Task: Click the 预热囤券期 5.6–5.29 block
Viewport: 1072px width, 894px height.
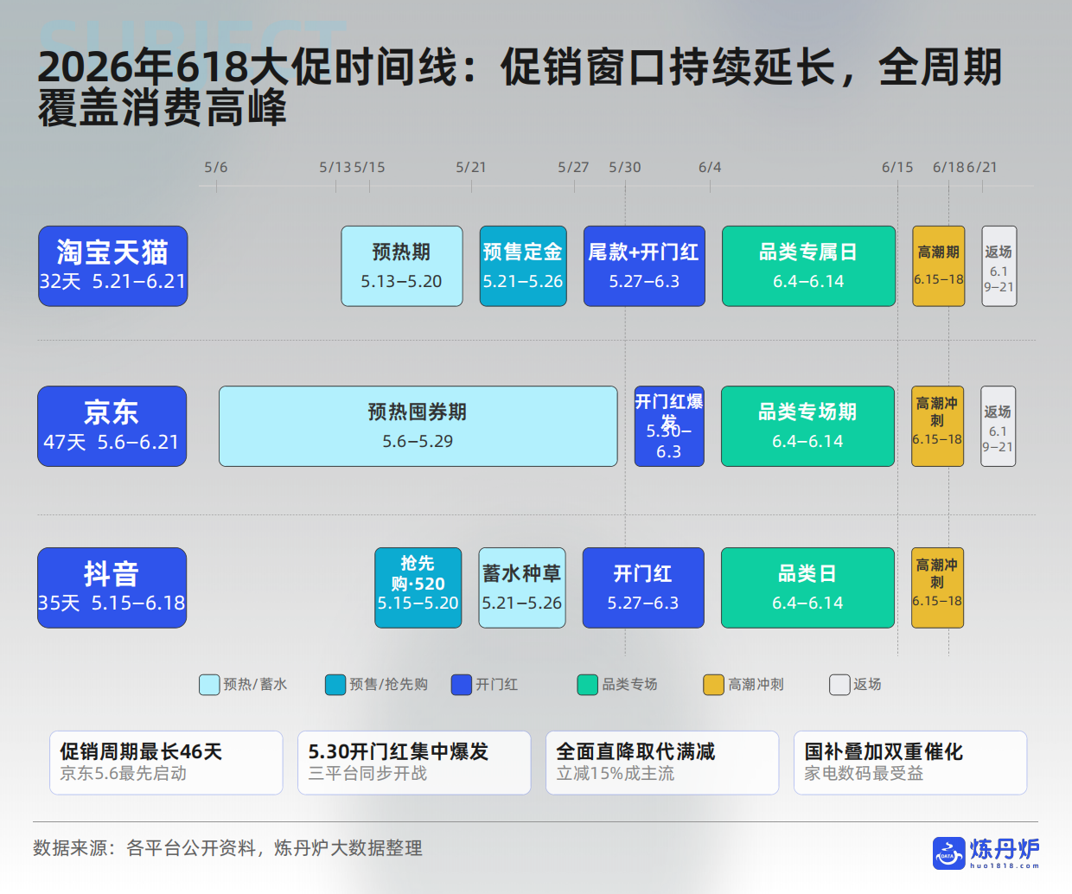Action: (x=418, y=426)
